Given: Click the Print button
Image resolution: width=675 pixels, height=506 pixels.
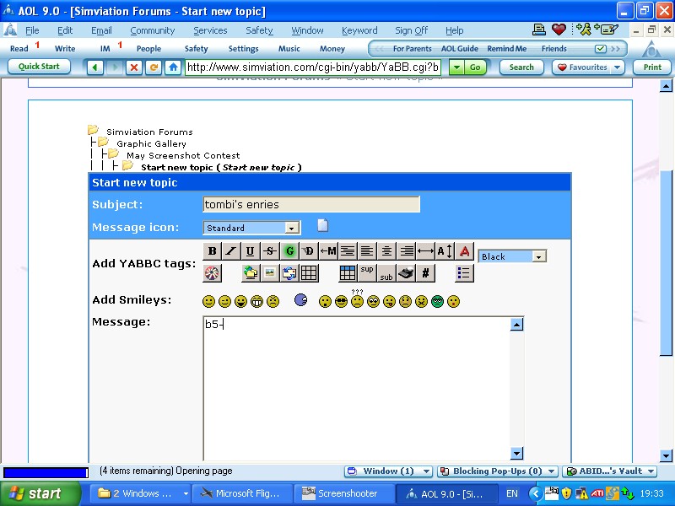Looking at the screenshot, I should (x=652, y=67).
